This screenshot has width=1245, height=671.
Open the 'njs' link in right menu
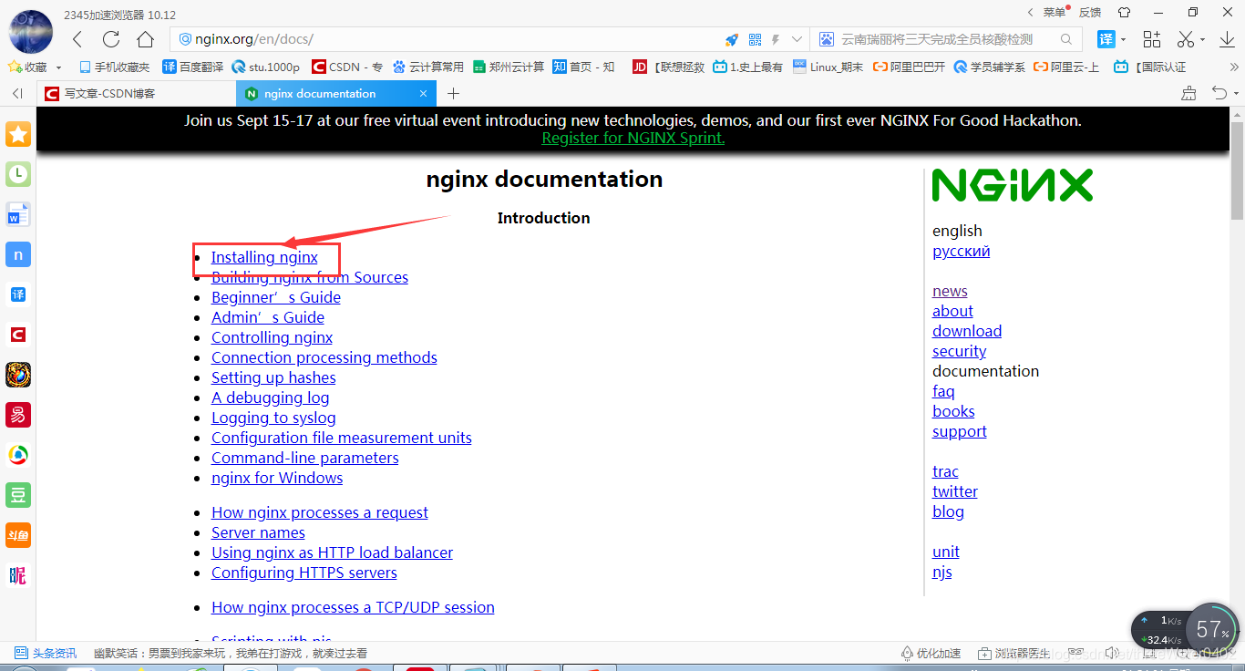pos(942,572)
